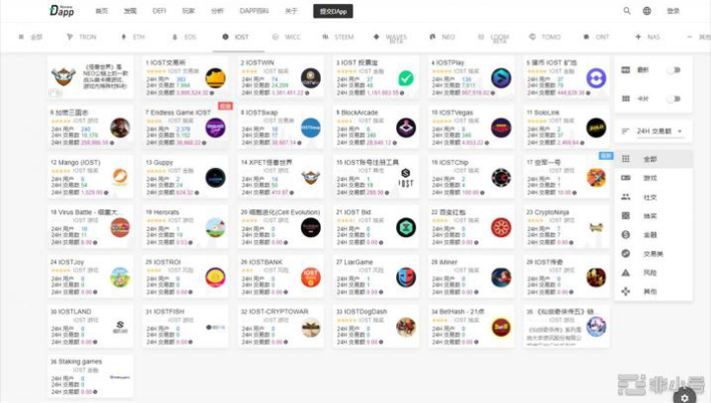Filter by 游戏 games category
711x403 pixels.
[654, 178]
